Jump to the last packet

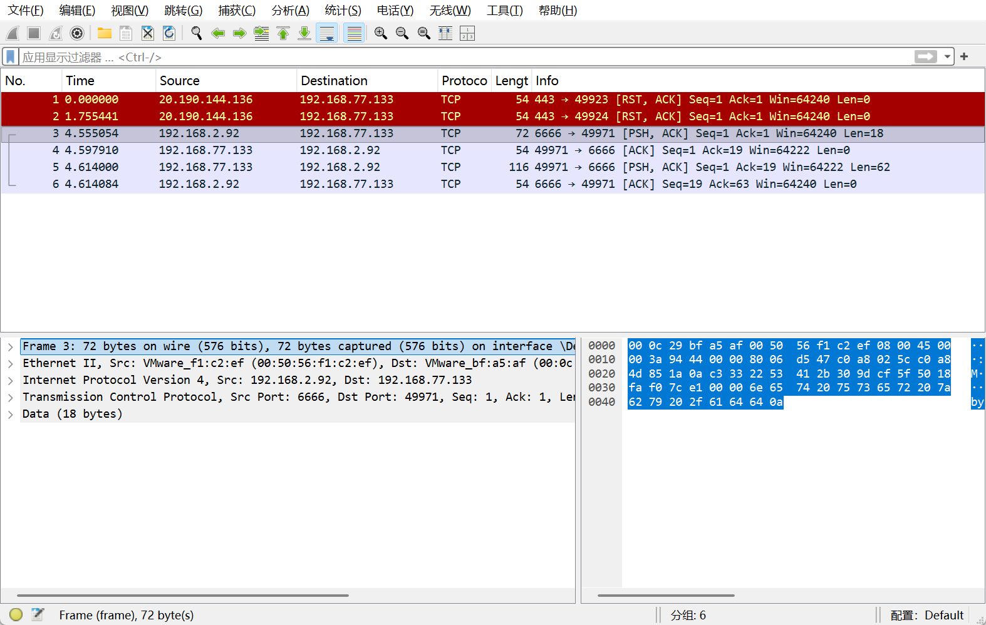pyautogui.click(x=304, y=33)
